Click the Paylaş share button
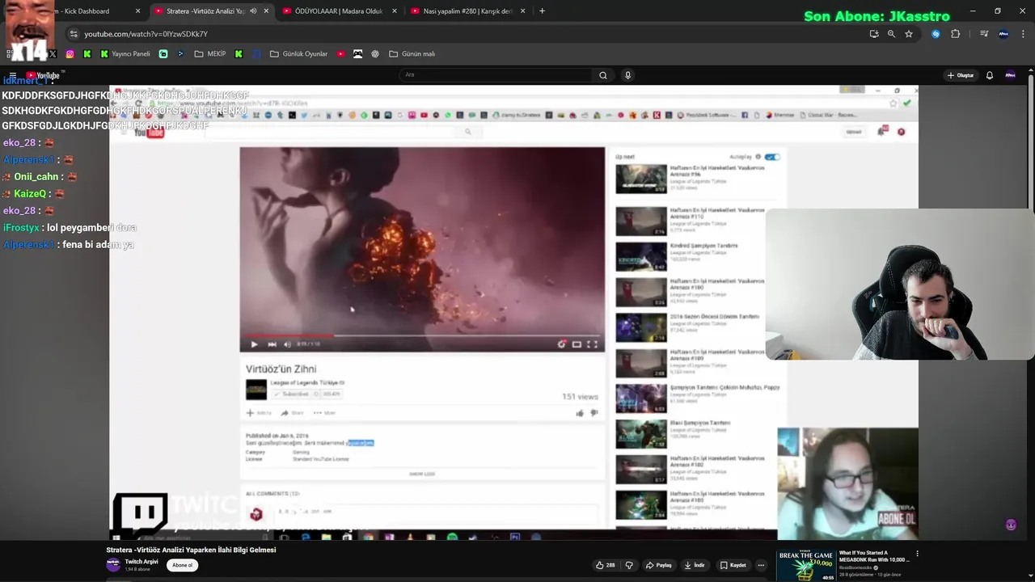Viewport: 1035px width, 582px height. [x=659, y=565]
